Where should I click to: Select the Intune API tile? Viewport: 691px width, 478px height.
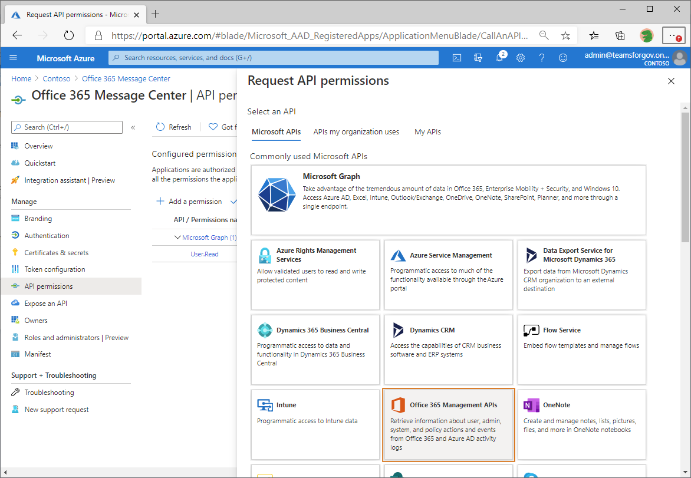coord(315,424)
